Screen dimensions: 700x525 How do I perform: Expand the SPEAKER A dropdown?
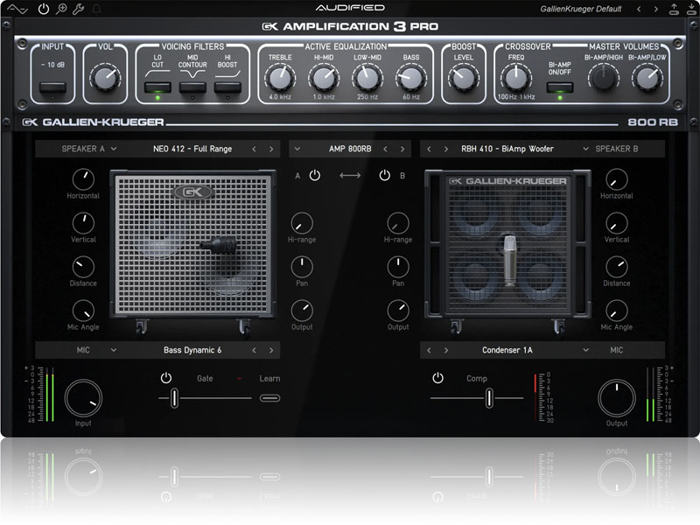point(114,149)
